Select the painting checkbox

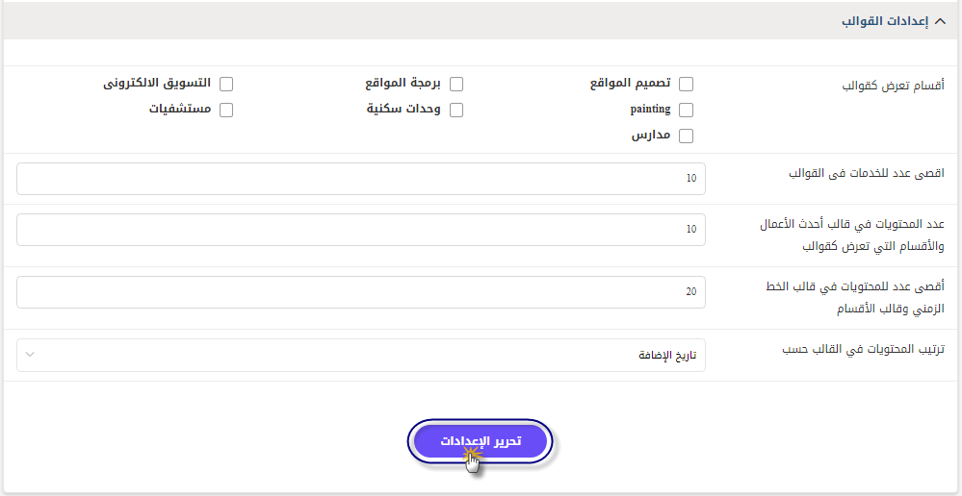(x=686, y=111)
